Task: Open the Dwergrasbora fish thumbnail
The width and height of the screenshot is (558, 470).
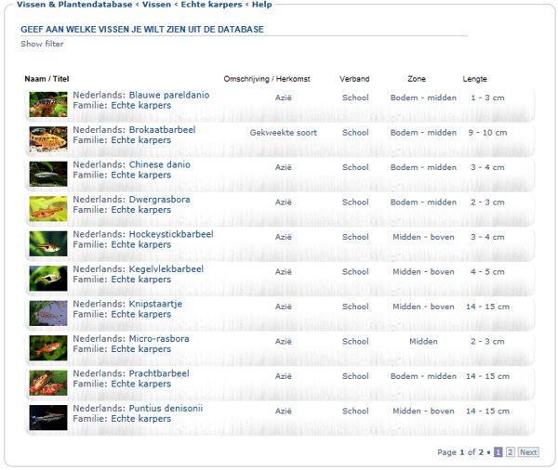Action: 48,209
